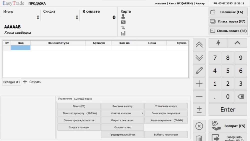Click the Установить скидку button
The image size is (250, 141).
point(166,106)
